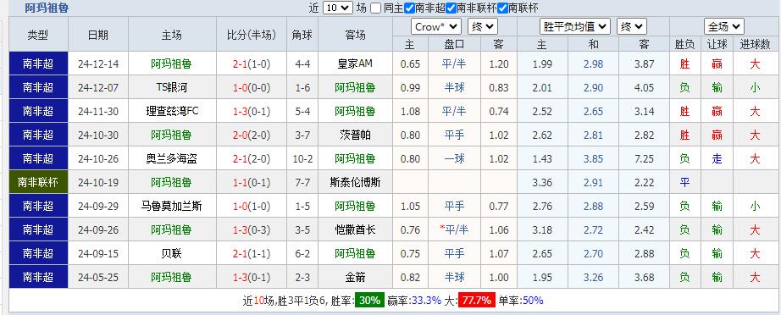
Task: Click the 南非联杯 league cell
Action: (x=38, y=183)
